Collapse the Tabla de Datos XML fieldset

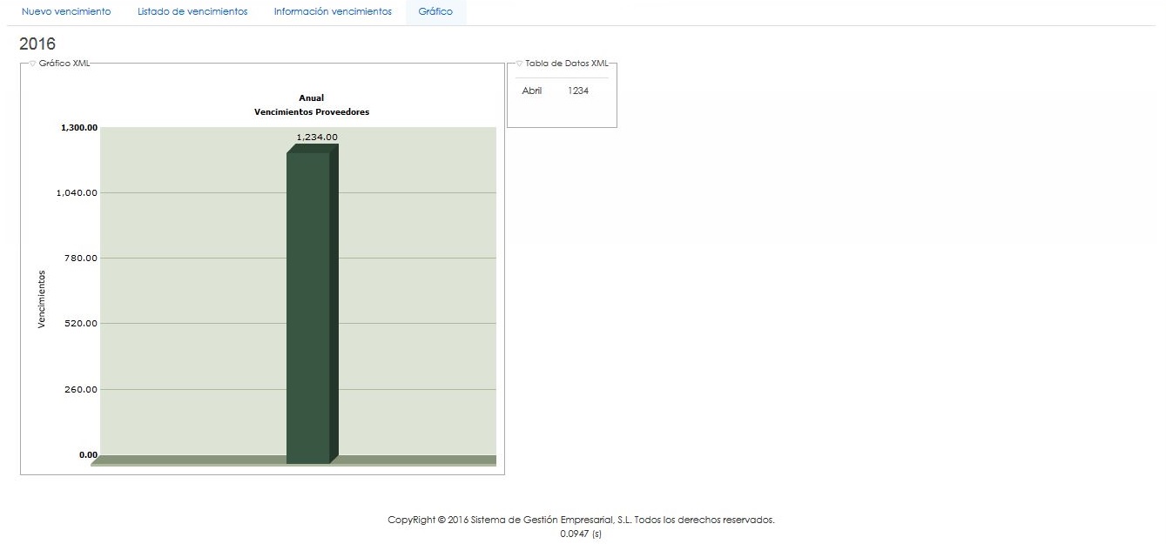click(562, 64)
